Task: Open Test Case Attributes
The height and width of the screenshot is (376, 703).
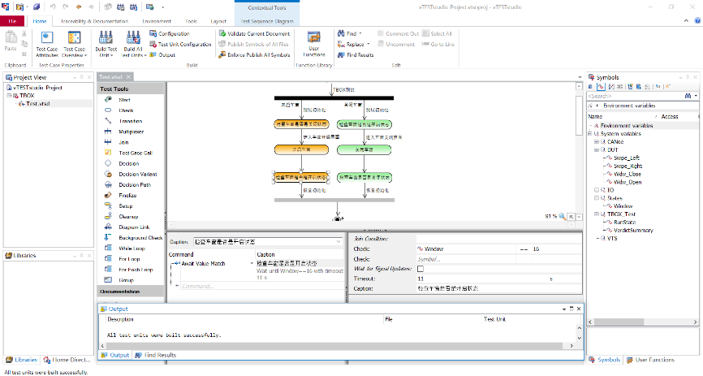Action: tap(46, 44)
